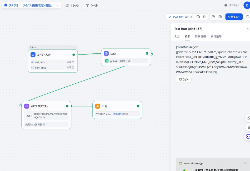Open the ツール menu in top bar
250x171 pixels.
coord(92,5)
